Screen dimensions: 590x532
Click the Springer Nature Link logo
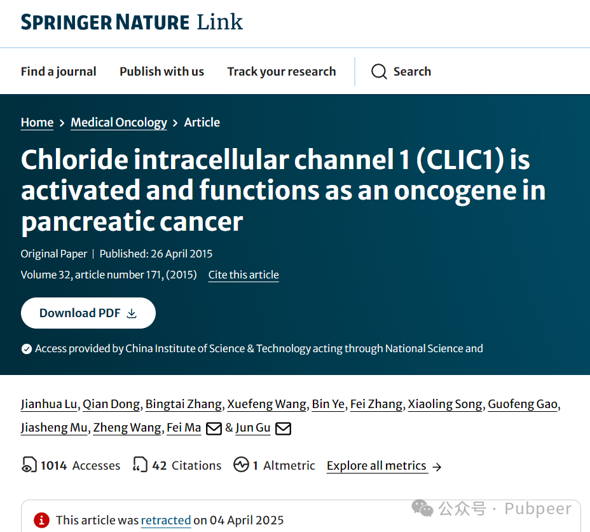click(x=132, y=22)
